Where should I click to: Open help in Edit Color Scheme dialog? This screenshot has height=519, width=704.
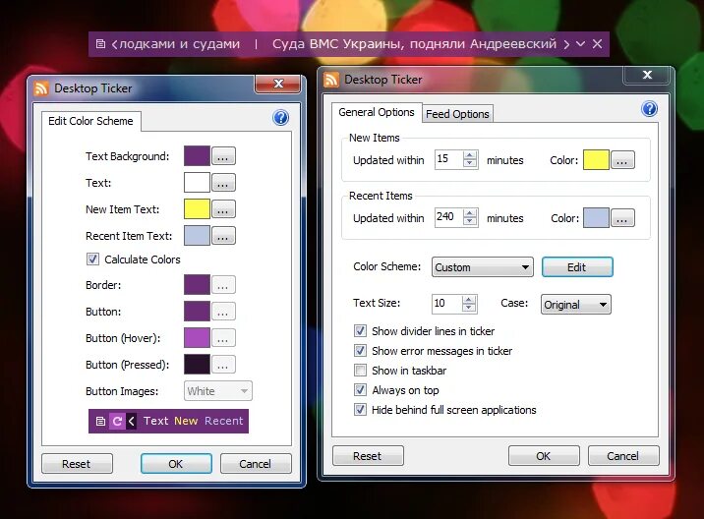pyautogui.click(x=280, y=118)
